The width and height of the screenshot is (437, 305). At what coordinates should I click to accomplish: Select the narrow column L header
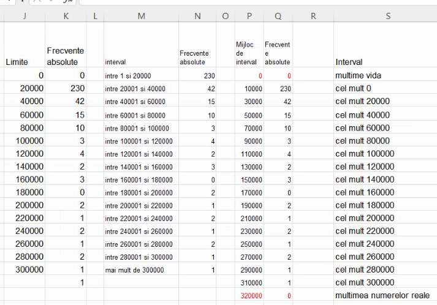coord(95,17)
